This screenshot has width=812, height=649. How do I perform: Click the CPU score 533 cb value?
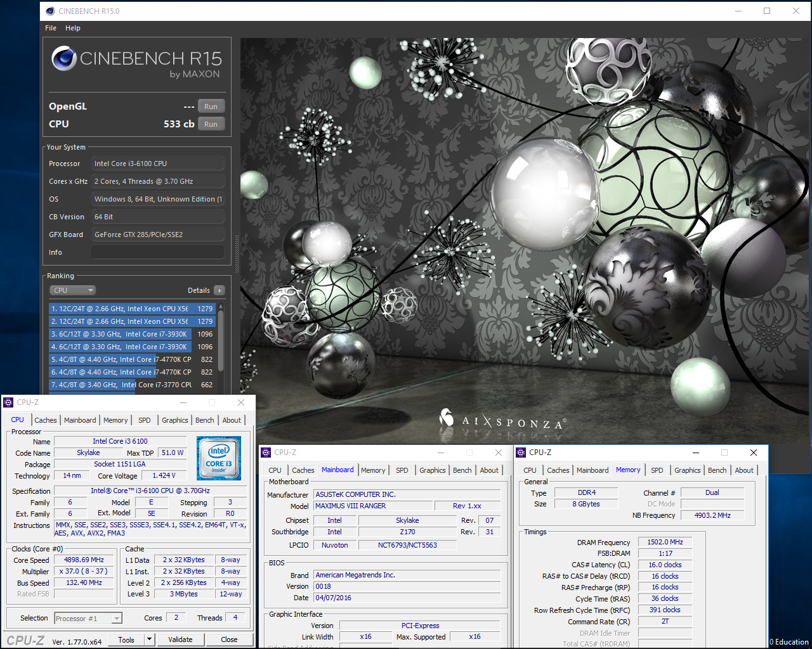point(179,124)
